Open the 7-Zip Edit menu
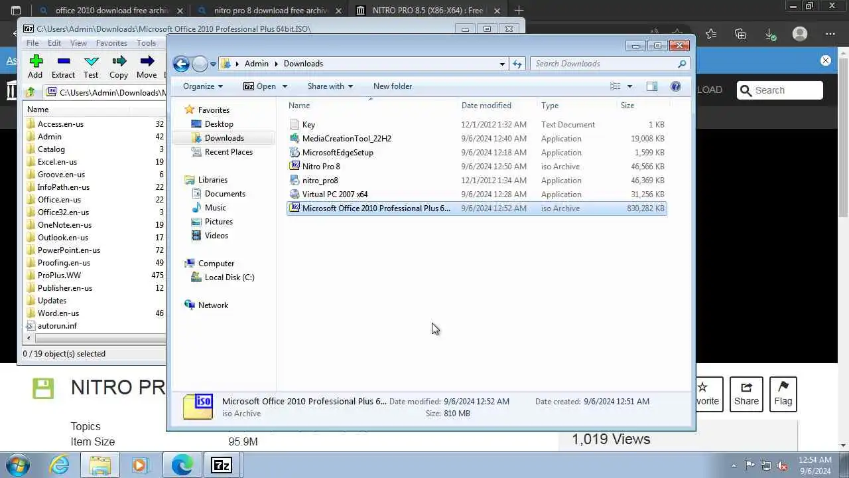 point(54,43)
